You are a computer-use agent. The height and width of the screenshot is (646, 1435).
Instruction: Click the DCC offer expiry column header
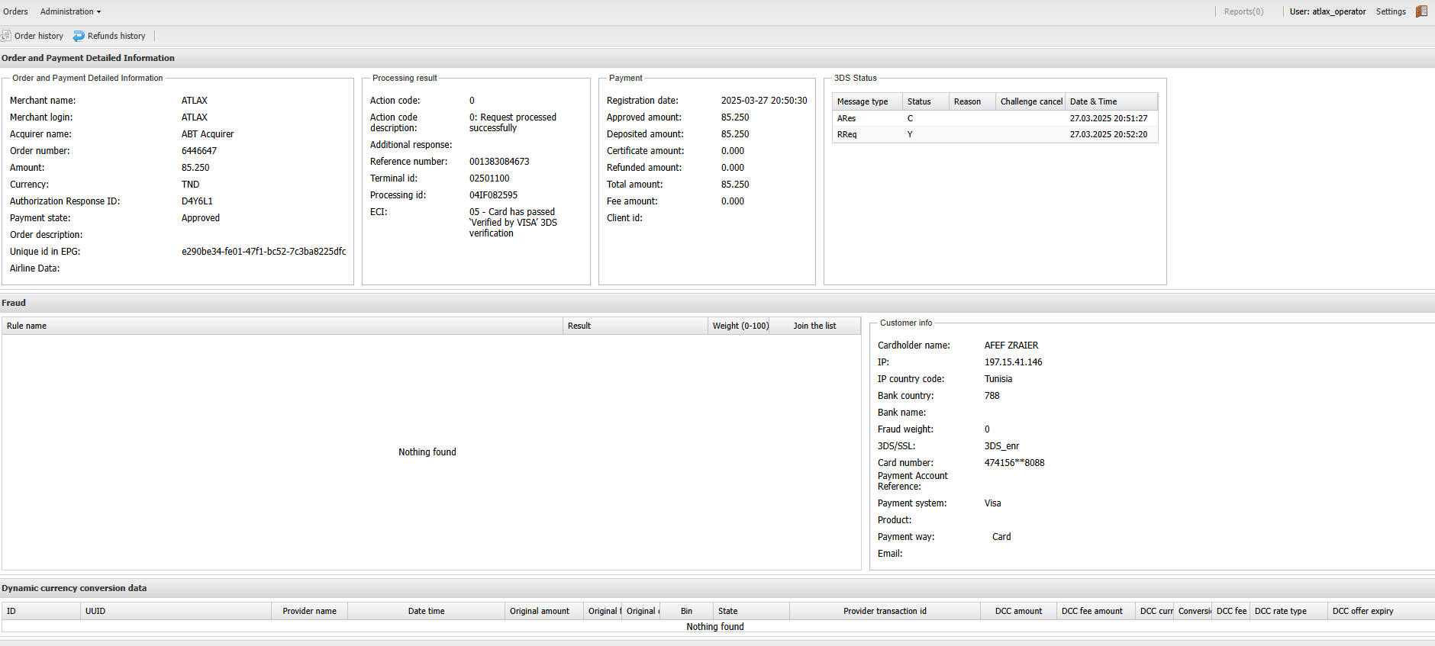[x=1362, y=611]
